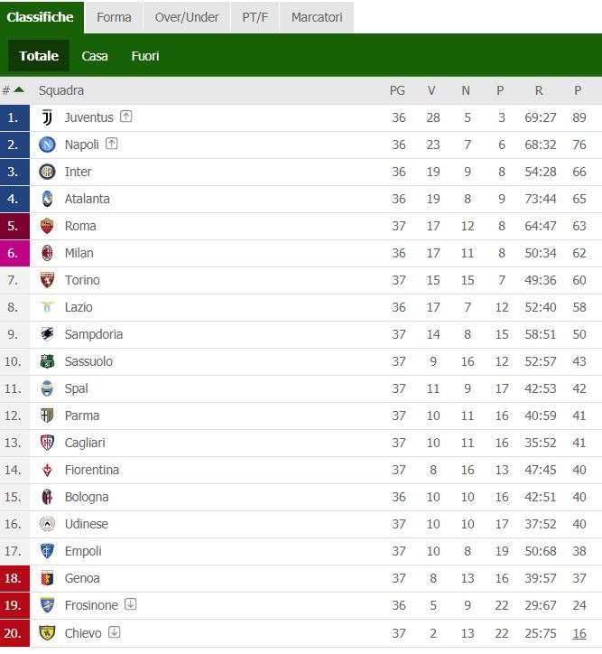Select the Fuori standings filter
This screenshot has width=602, height=654.
click(145, 56)
